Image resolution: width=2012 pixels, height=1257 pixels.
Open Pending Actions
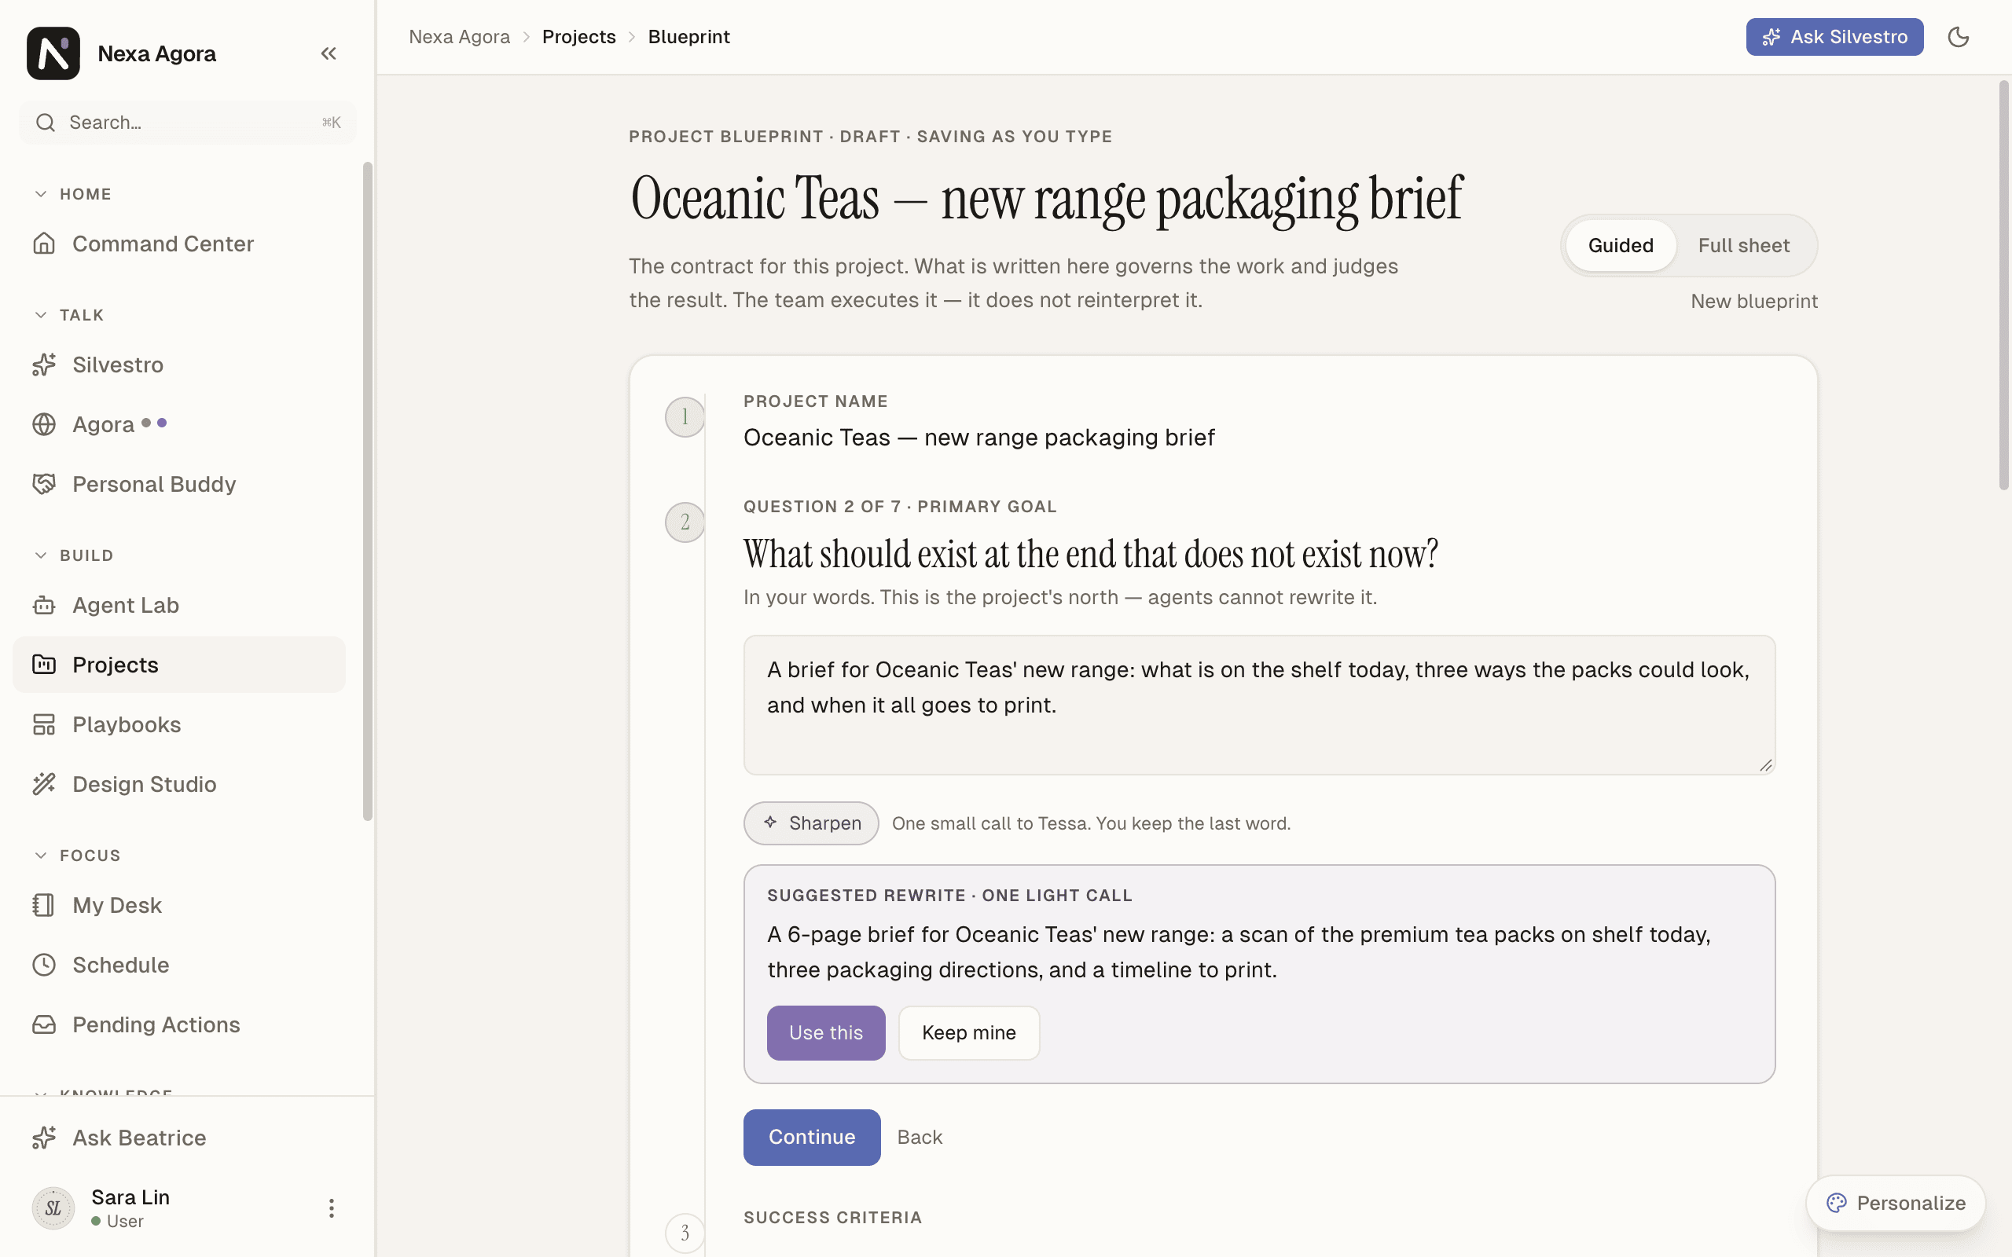178,1024
